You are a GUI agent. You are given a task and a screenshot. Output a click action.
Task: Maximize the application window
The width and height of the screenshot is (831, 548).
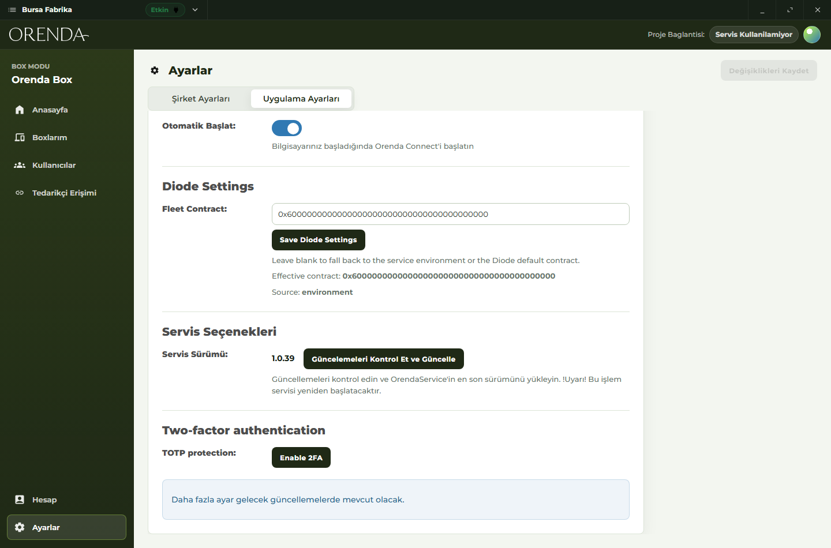(x=790, y=10)
